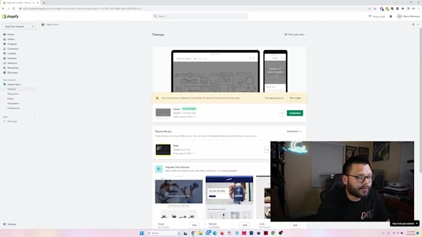The width and height of the screenshot is (422, 237).
Task: Open the notifications bell
Action: click(x=391, y=16)
